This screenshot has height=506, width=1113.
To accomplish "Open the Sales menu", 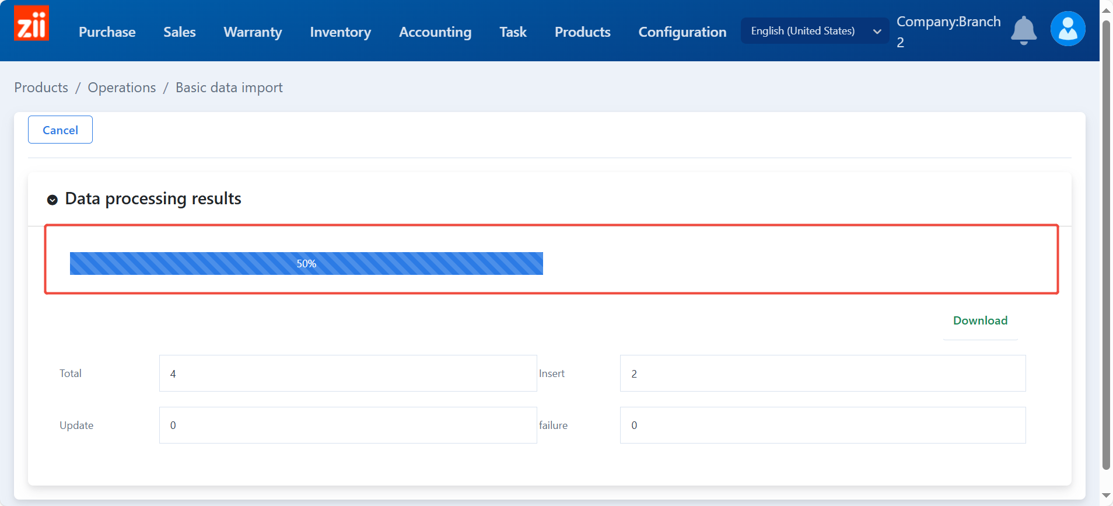I will tap(179, 32).
